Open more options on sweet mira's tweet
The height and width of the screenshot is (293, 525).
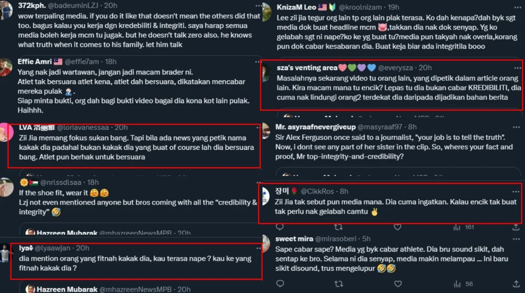[x=516, y=239]
